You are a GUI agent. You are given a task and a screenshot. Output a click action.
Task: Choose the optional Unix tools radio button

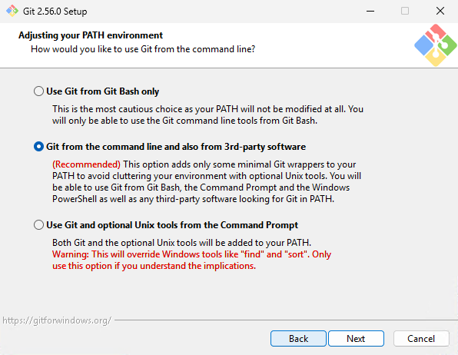point(38,225)
